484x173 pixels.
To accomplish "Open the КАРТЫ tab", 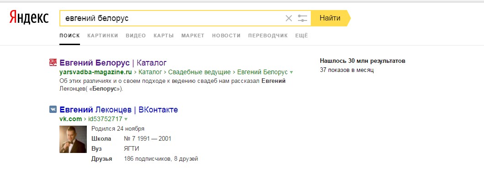I will tap(164, 36).
